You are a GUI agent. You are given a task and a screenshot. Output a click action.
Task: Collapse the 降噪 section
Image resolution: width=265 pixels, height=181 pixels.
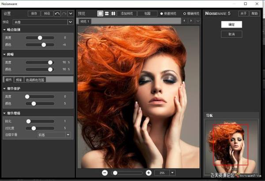point(4,55)
